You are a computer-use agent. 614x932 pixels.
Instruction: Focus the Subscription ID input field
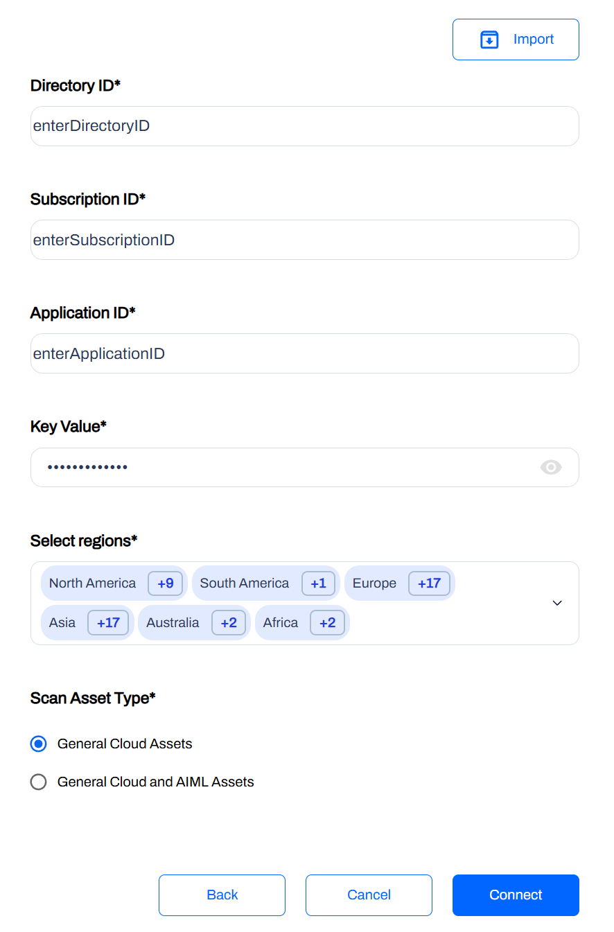tap(305, 240)
